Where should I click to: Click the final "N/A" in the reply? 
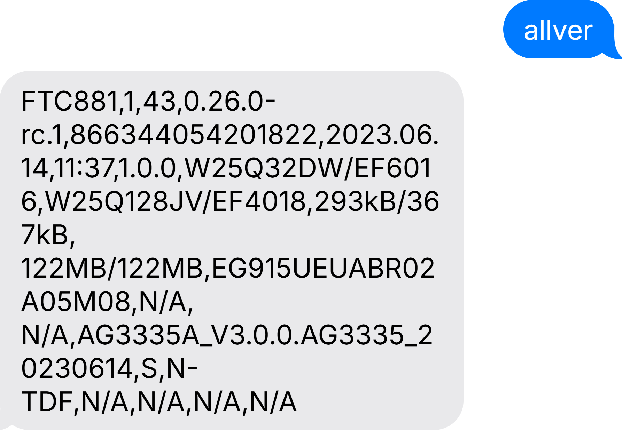[x=273, y=402]
